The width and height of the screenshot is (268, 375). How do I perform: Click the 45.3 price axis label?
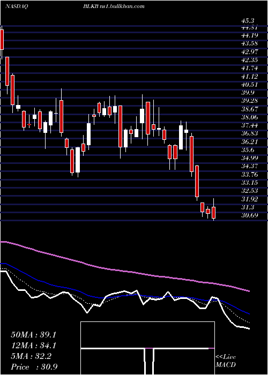pyautogui.click(x=248, y=21)
